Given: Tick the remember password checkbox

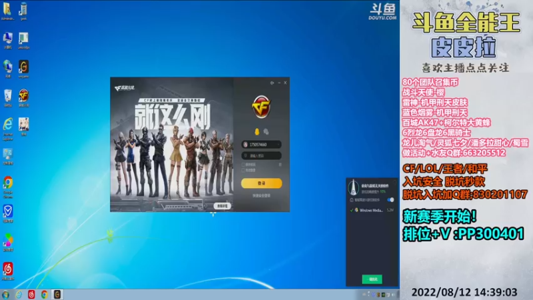Looking at the screenshot, I should (x=243, y=165).
